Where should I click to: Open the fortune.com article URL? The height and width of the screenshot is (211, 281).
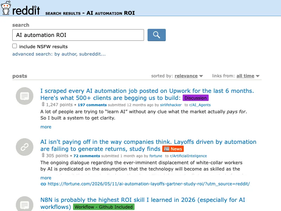pyautogui.click(x=149, y=184)
